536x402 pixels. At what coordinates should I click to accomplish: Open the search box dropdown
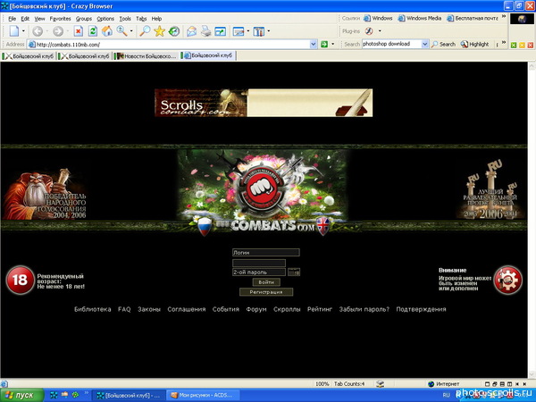coord(425,44)
